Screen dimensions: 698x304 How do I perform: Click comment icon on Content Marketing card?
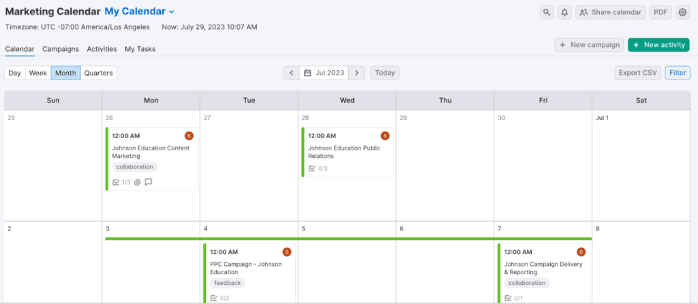(x=148, y=182)
